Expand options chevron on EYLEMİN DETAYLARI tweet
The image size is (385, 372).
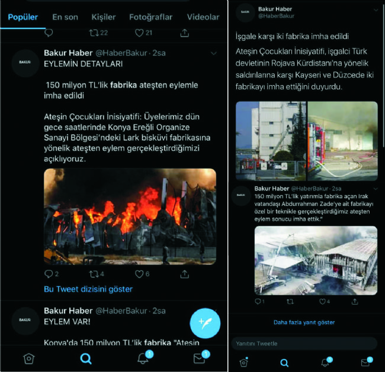tap(214, 53)
